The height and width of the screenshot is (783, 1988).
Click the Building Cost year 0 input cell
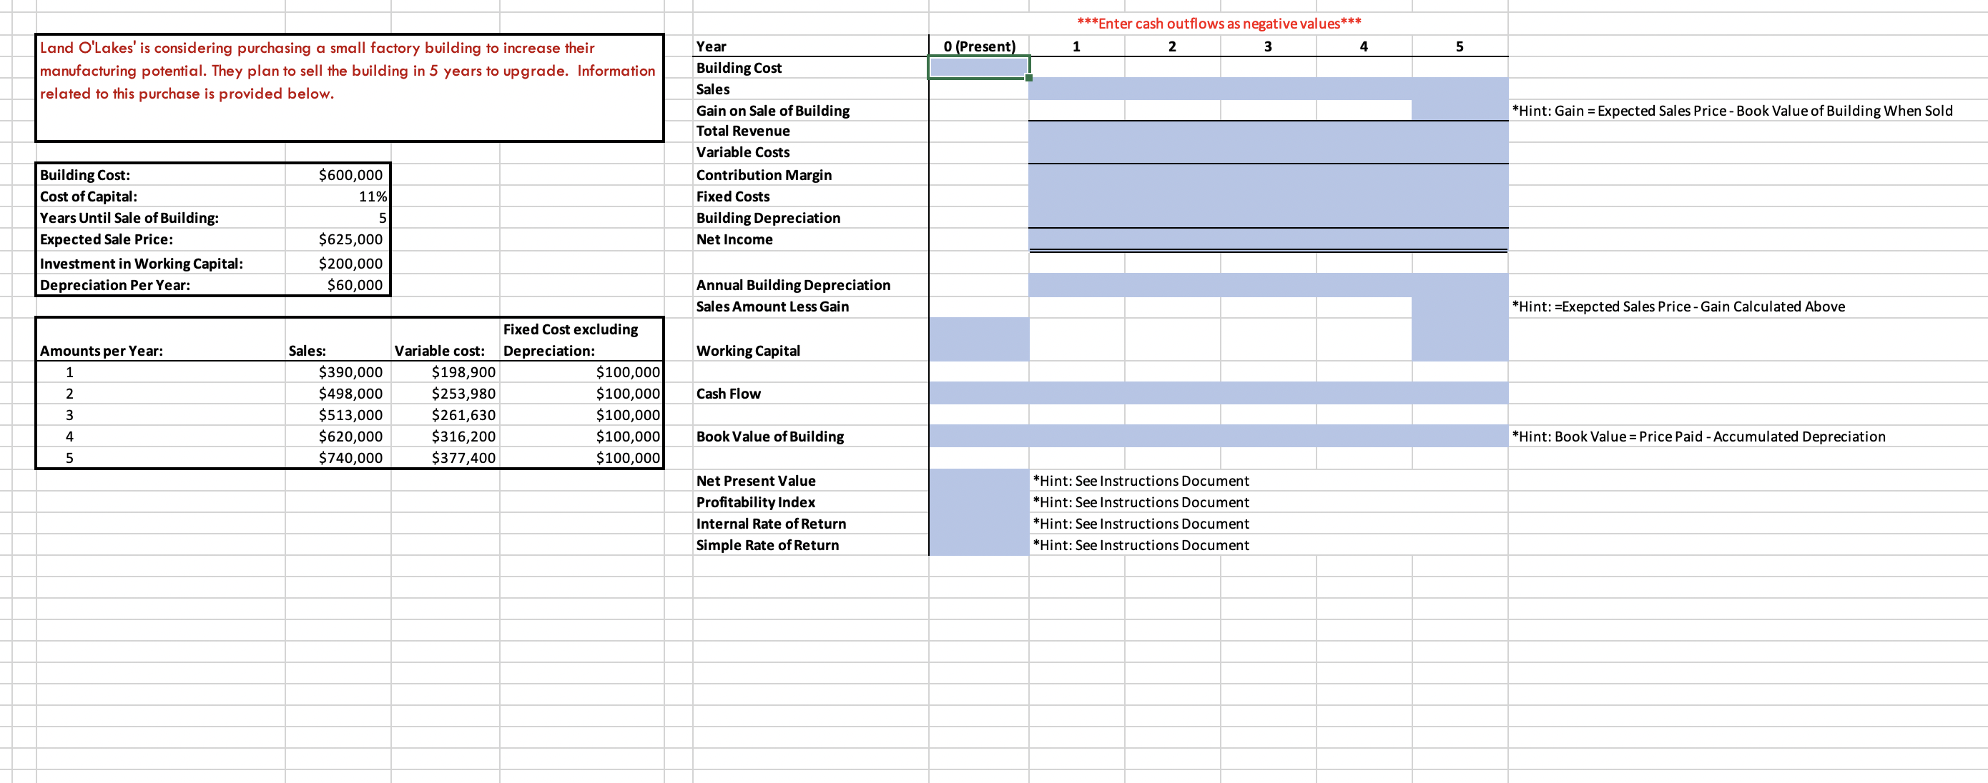(978, 68)
